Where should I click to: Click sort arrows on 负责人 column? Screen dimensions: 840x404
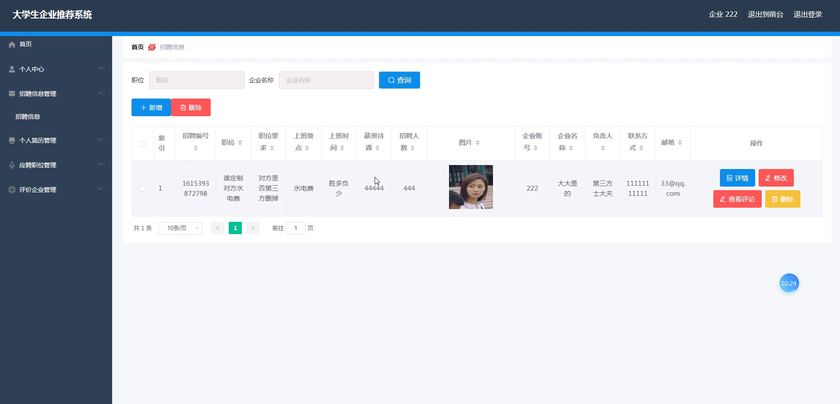603,148
